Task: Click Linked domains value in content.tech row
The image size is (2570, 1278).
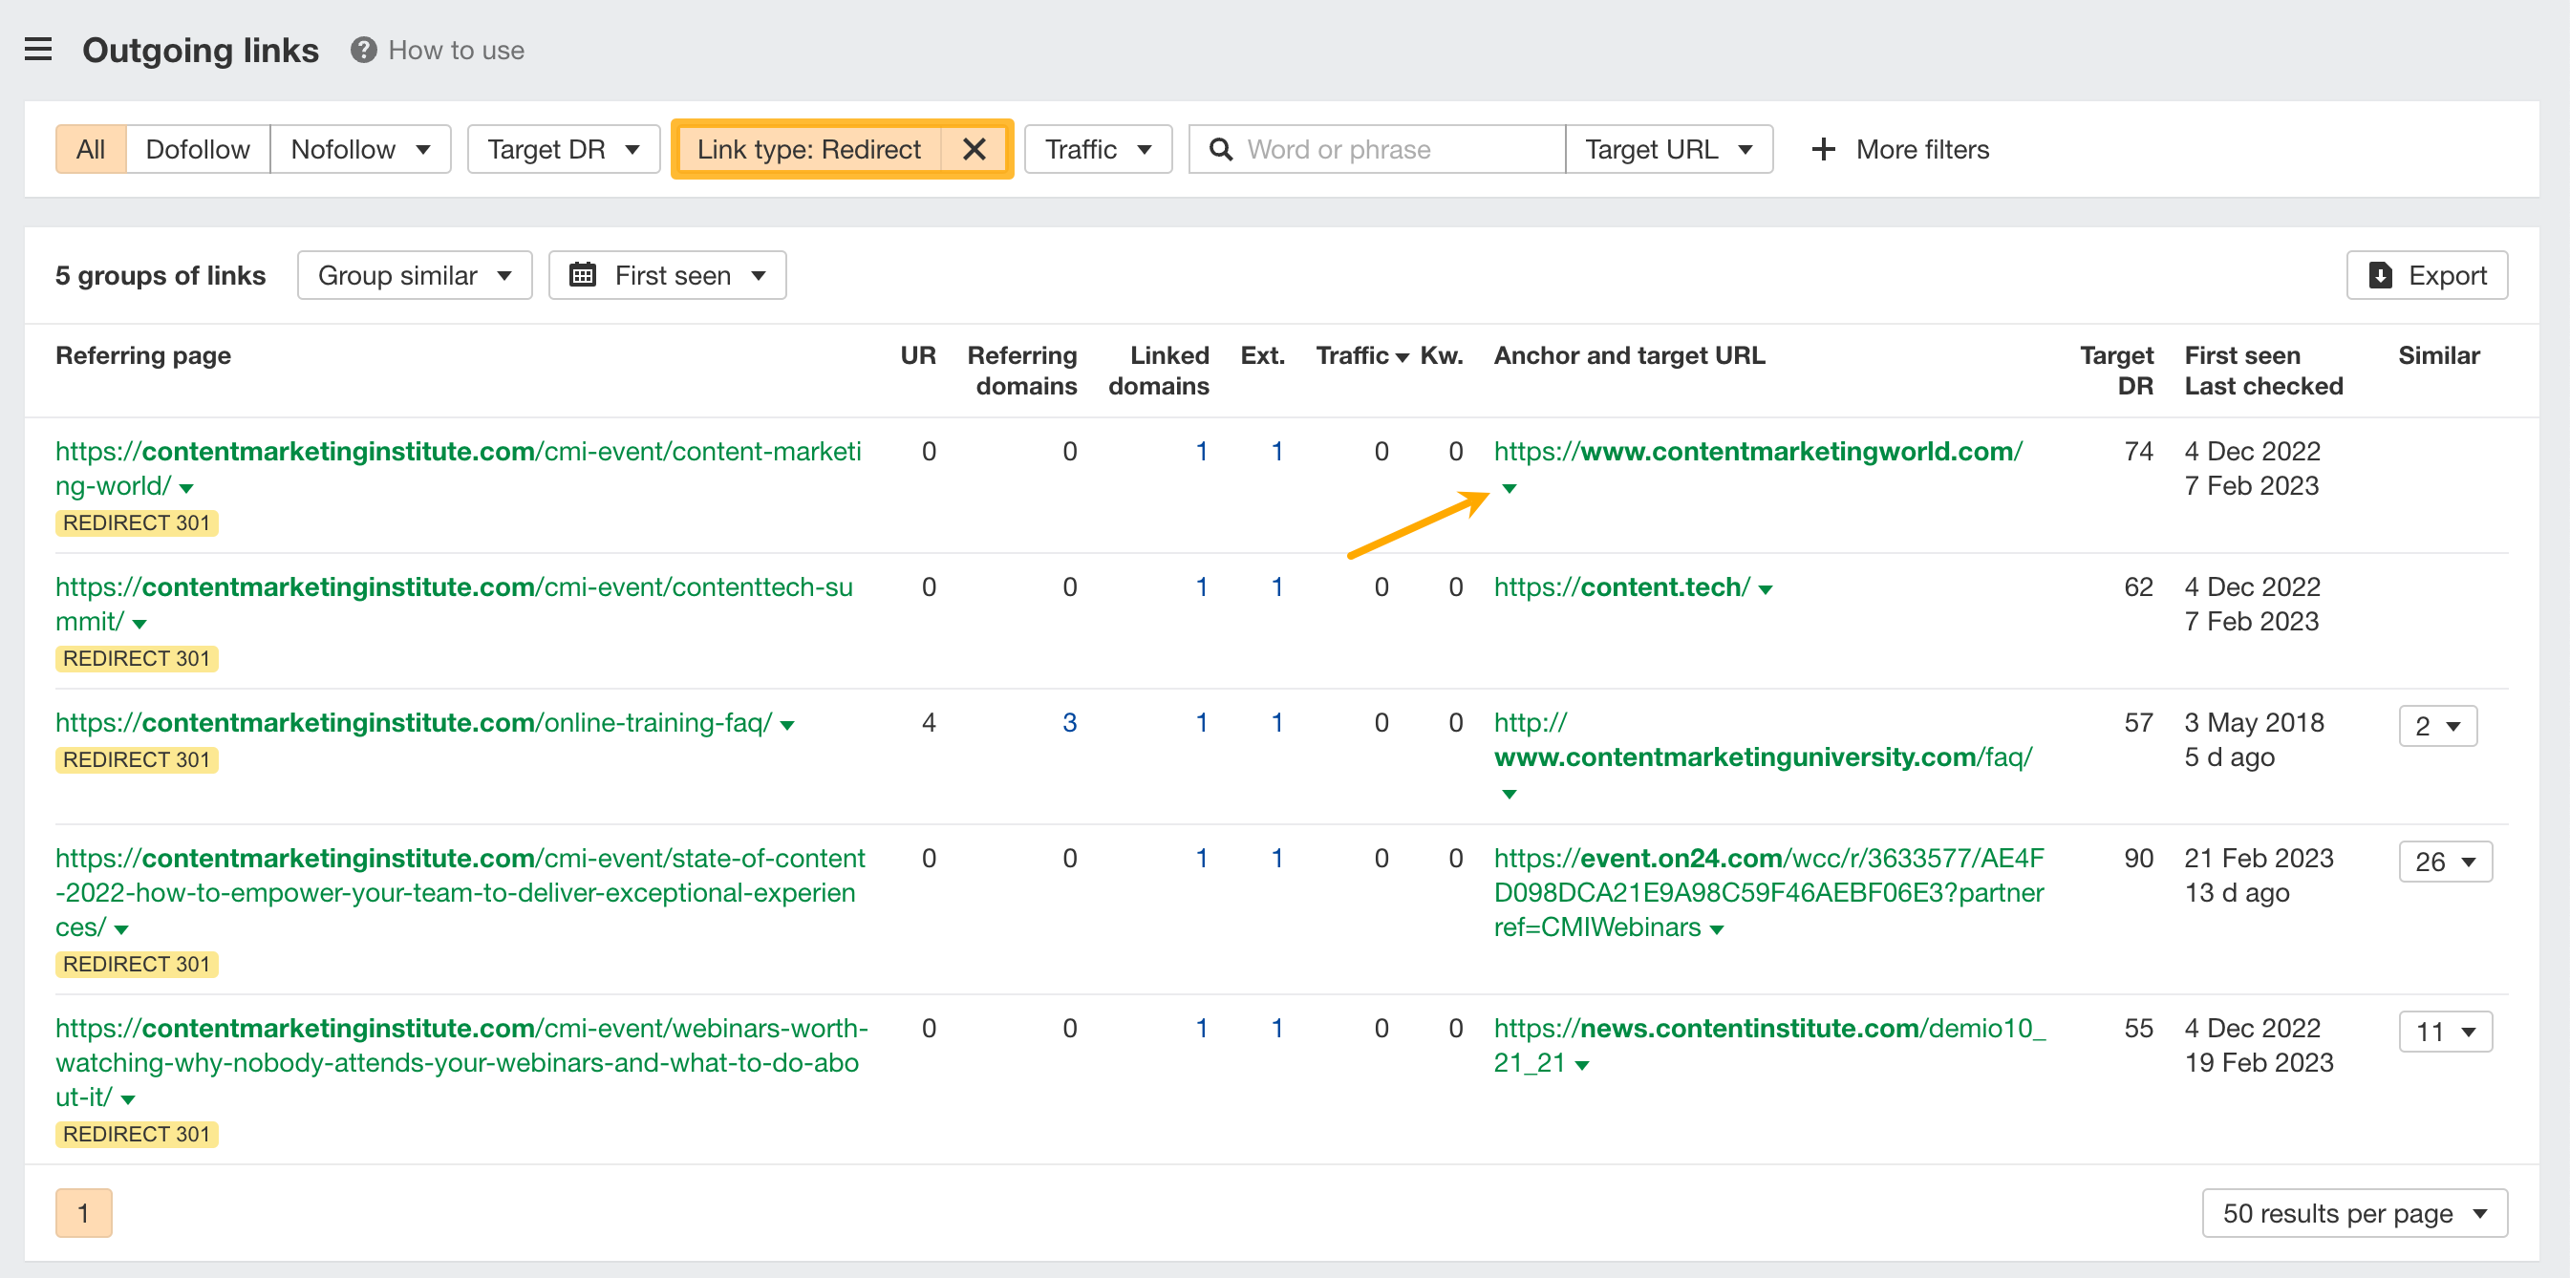Action: (x=1201, y=587)
